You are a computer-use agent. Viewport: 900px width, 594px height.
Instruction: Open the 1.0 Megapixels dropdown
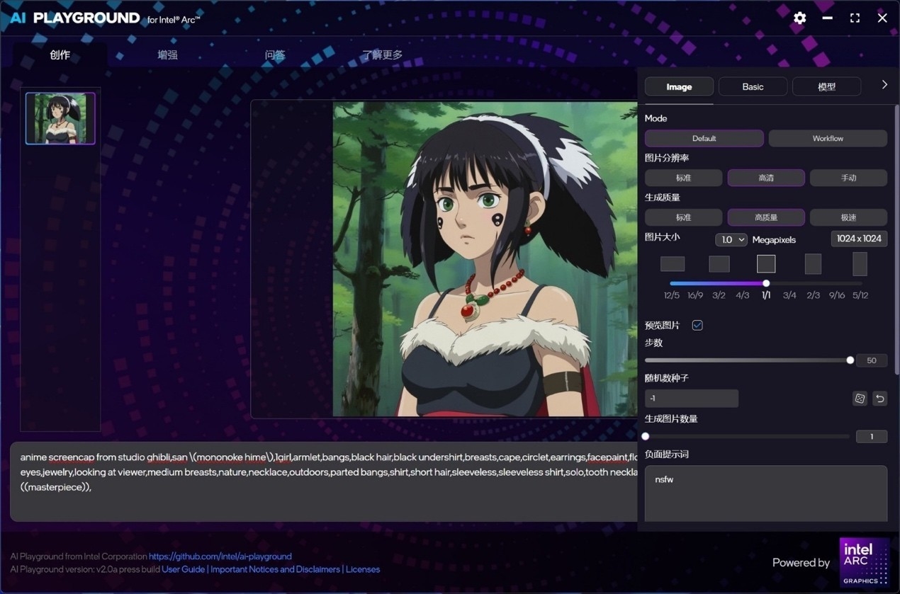click(731, 240)
